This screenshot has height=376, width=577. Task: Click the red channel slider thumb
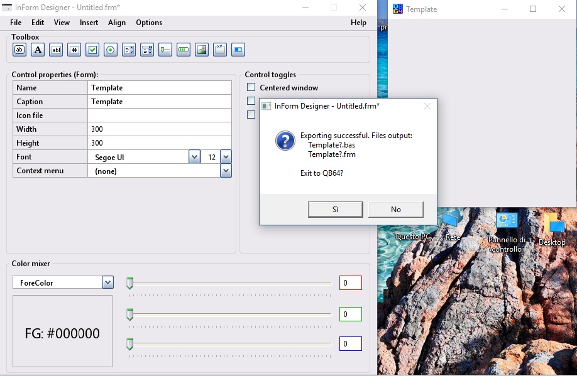point(130,283)
